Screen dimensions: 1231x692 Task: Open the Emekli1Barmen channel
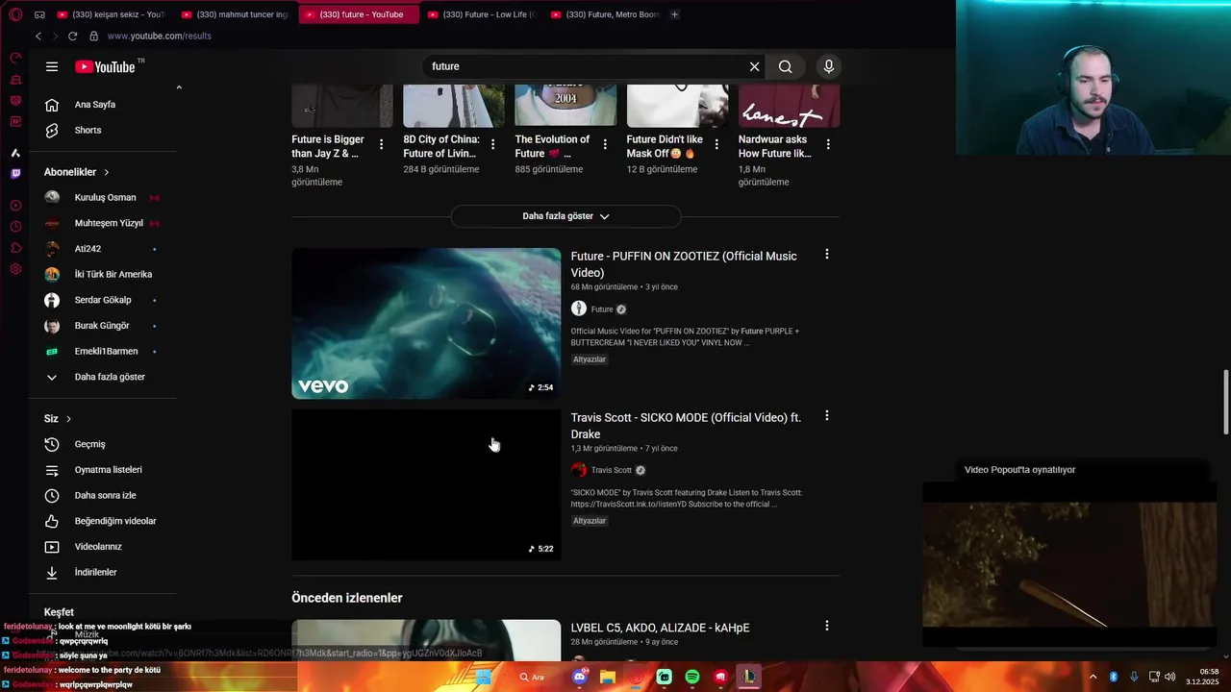click(x=104, y=351)
